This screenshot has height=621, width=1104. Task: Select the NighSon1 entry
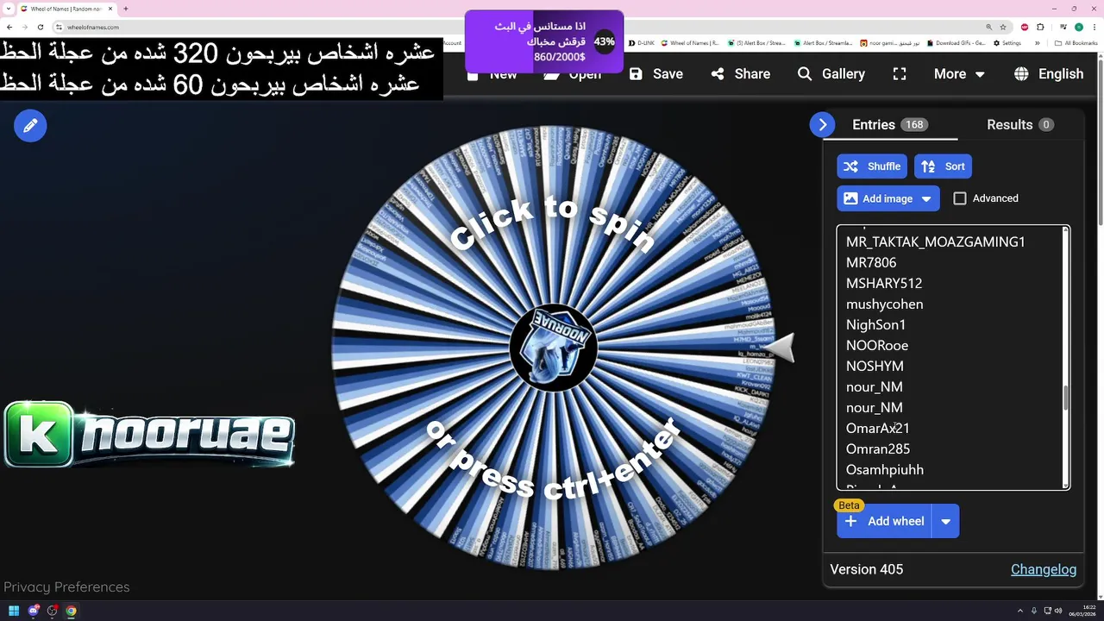[876, 324]
